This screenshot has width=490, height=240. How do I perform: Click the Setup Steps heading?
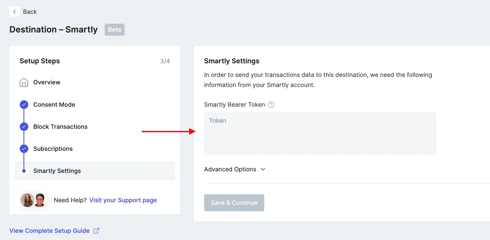point(40,61)
